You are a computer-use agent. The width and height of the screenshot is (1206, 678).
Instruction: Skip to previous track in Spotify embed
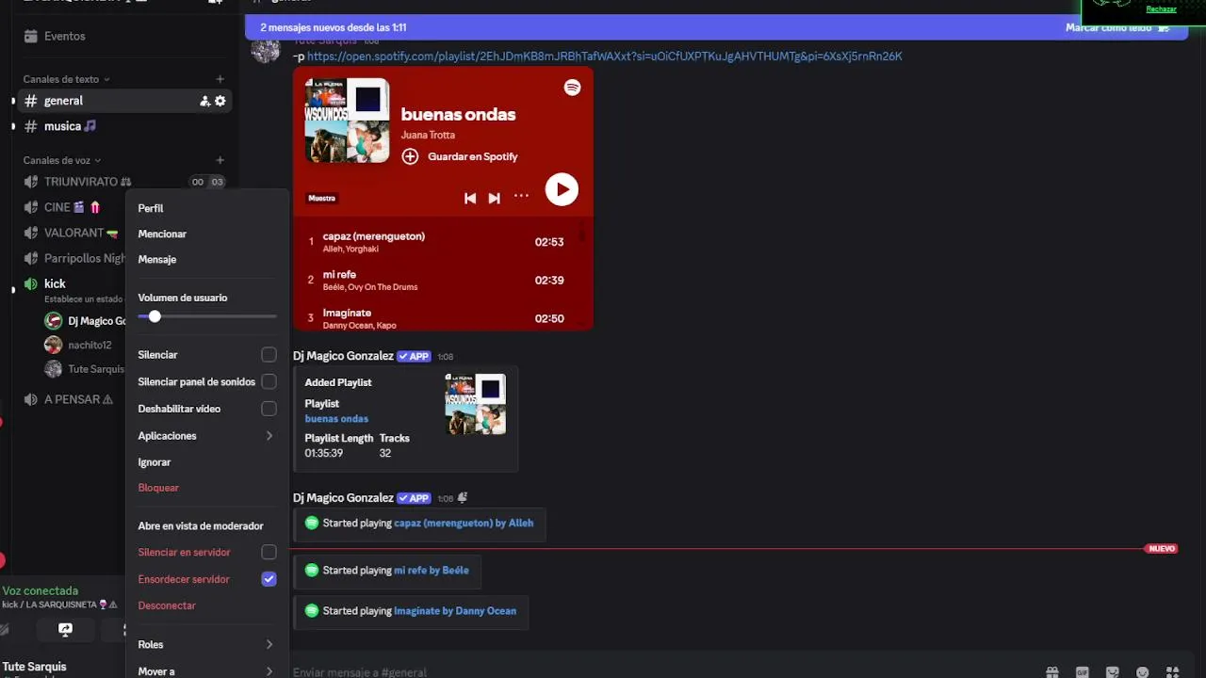[x=470, y=198]
